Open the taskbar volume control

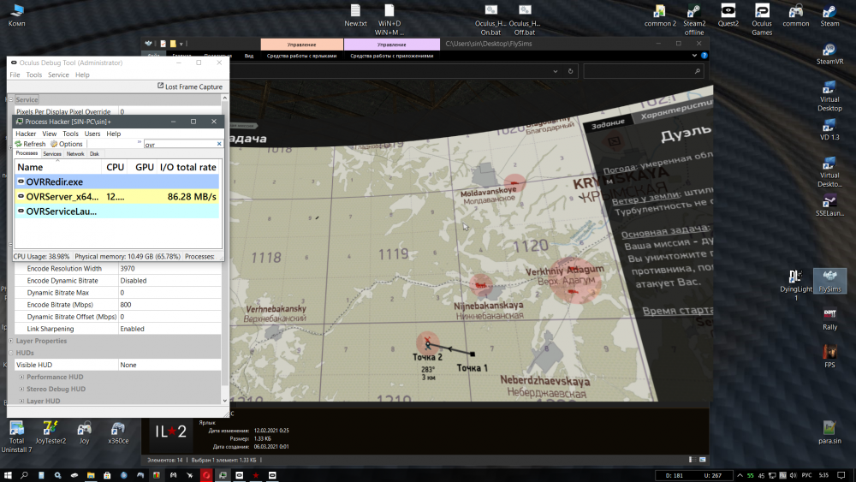[794, 475]
